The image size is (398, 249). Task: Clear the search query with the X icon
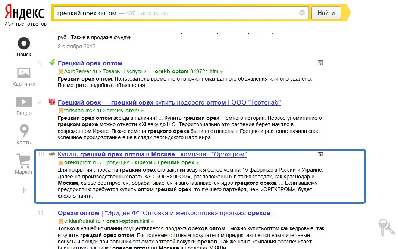(x=302, y=13)
